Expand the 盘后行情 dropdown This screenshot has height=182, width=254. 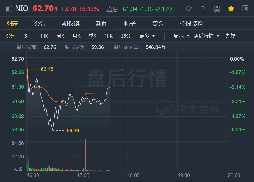(x=206, y=36)
